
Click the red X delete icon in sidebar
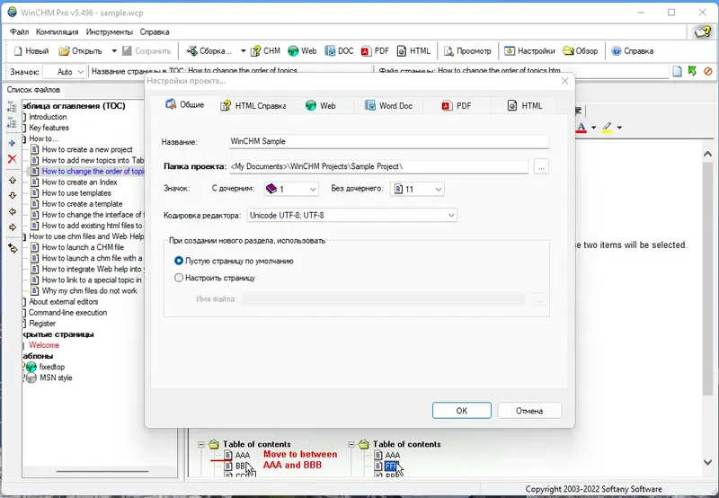coord(13,159)
